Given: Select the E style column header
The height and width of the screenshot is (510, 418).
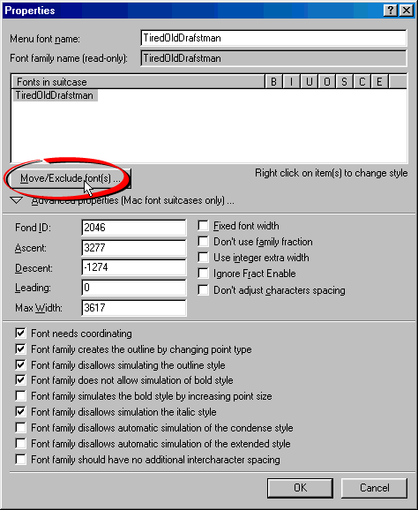Looking at the screenshot, I should (379, 82).
